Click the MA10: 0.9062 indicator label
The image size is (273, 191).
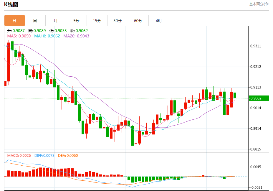(x=47, y=36)
